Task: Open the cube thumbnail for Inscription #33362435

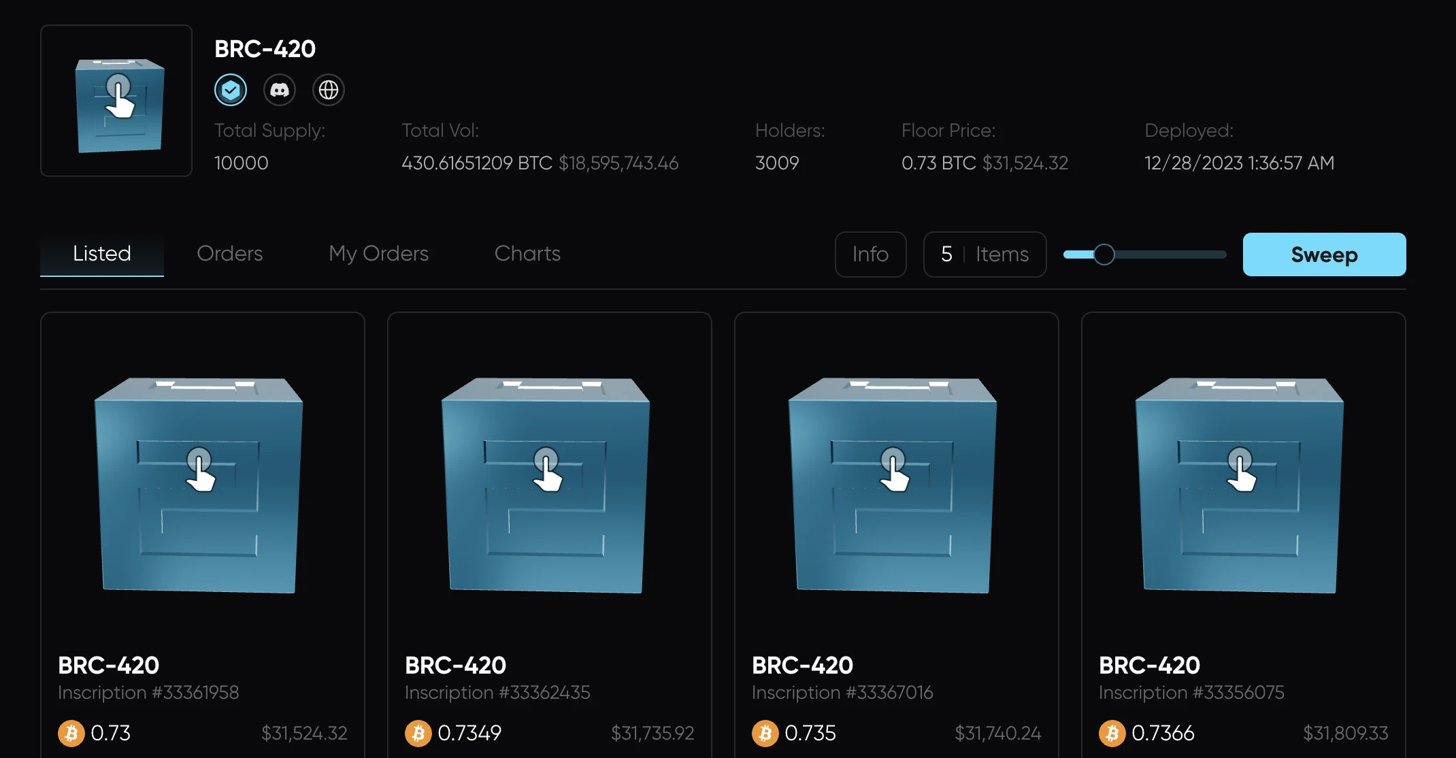Action: click(x=546, y=484)
